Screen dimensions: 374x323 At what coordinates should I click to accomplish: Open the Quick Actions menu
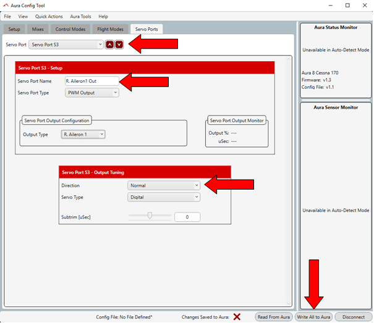[49, 16]
